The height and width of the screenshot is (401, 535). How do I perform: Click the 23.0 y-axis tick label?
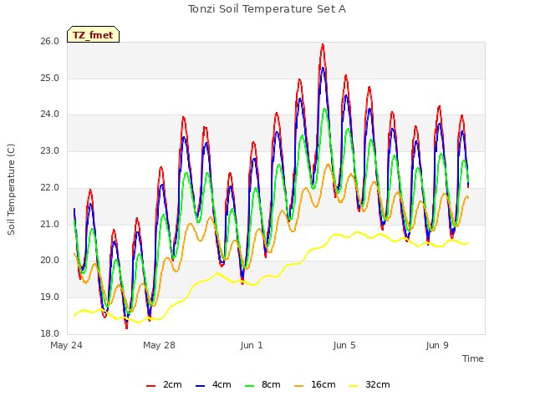(x=50, y=150)
